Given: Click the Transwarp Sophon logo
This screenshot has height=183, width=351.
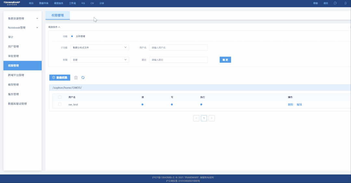Looking at the screenshot, I should pyautogui.click(x=12, y=3).
